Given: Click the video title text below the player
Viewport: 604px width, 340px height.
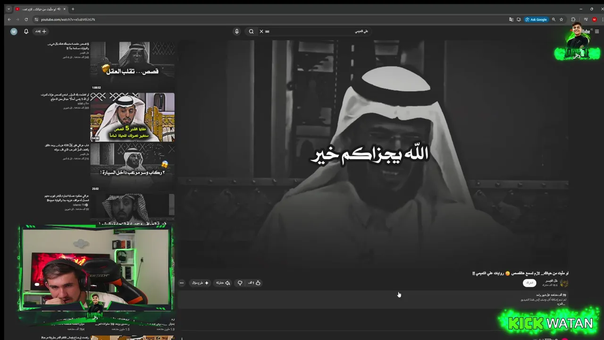Looking at the screenshot, I should (520, 273).
